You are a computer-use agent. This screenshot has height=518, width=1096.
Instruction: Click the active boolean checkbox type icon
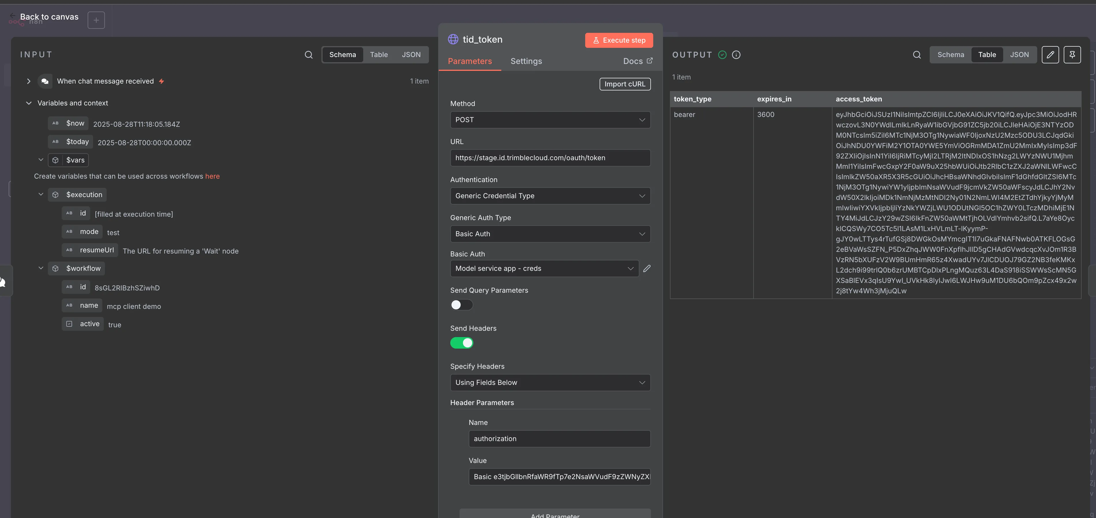69,324
